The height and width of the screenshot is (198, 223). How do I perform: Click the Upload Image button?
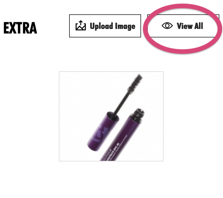[105, 26]
